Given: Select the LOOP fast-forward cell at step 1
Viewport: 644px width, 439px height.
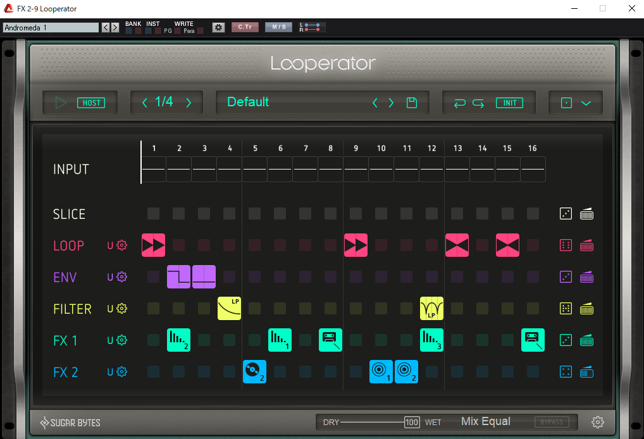Looking at the screenshot, I should tap(153, 245).
